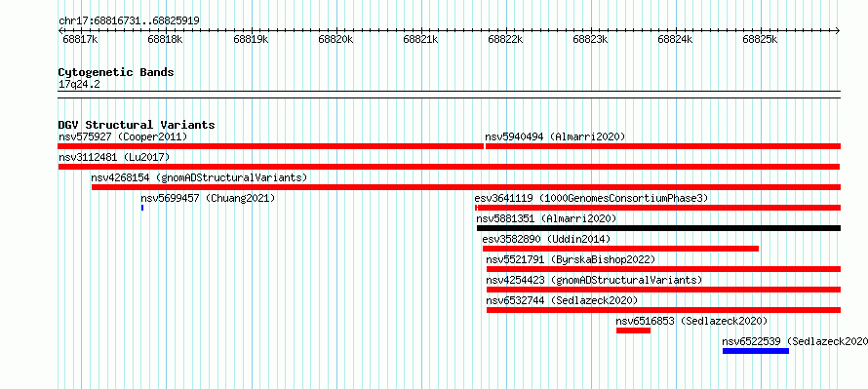Click the 68820k ruler tick label

(335, 40)
